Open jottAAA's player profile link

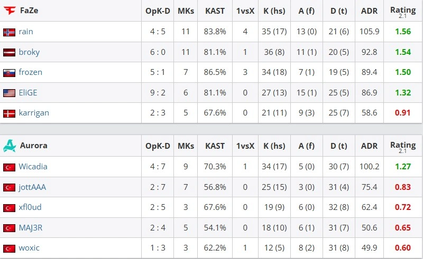tap(32, 187)
